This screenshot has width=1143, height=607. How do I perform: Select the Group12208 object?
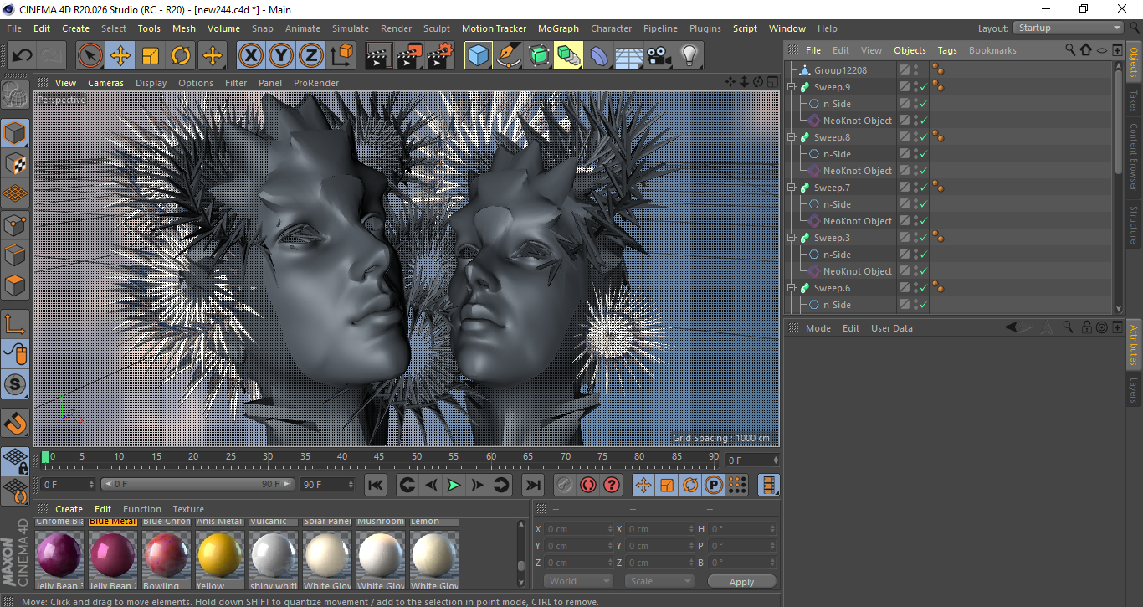click(x=840, y=70)
